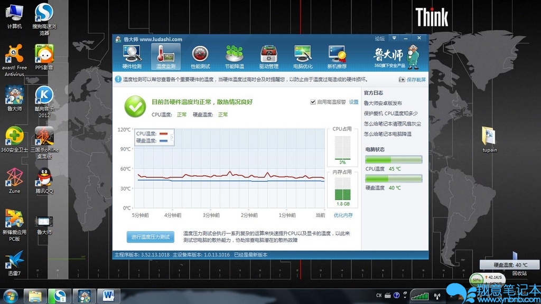This screenshot has height=304, width=541.
Task: Open 怎么给笔记本电脑降温 article
Action: pos(387,134)
